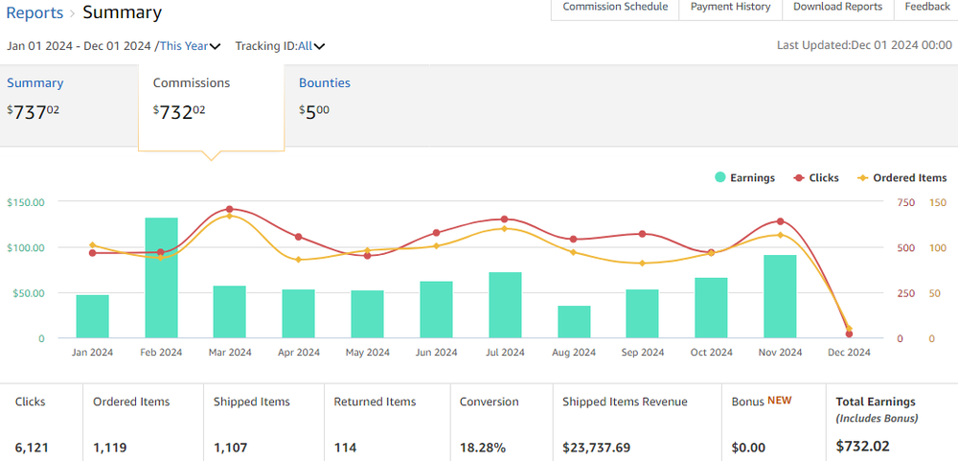
Task: Toggle the Earnings legend series
Action: (745, 177)
